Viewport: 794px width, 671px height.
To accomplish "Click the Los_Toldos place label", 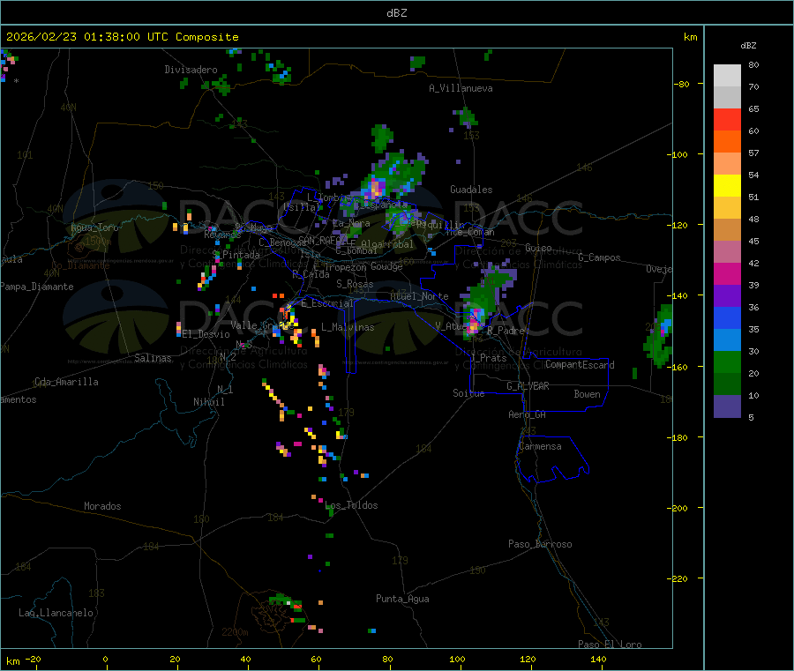I will click(351, 505).
